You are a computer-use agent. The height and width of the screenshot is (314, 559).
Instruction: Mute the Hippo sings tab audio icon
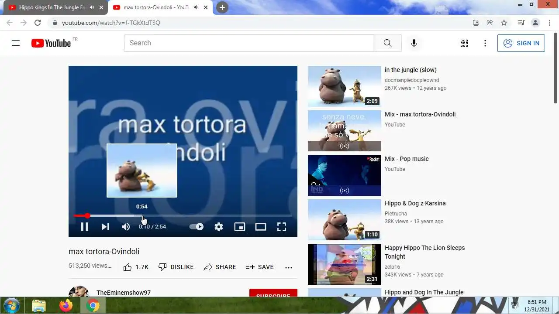tap(92, 7)
